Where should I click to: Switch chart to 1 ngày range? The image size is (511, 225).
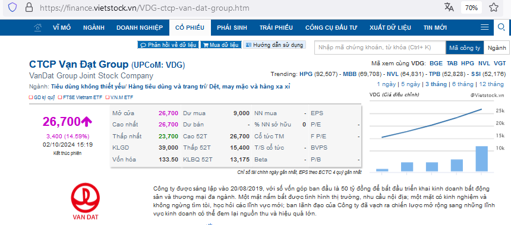(x=386, y=84)
